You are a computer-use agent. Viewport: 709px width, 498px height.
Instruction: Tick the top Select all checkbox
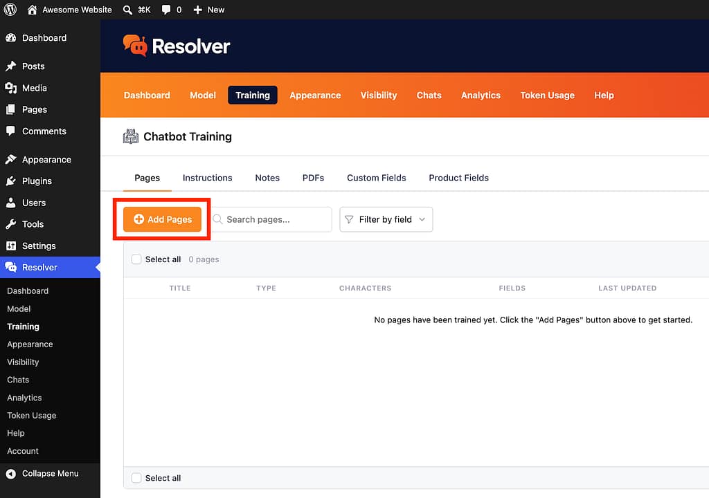tap(136, 259)
